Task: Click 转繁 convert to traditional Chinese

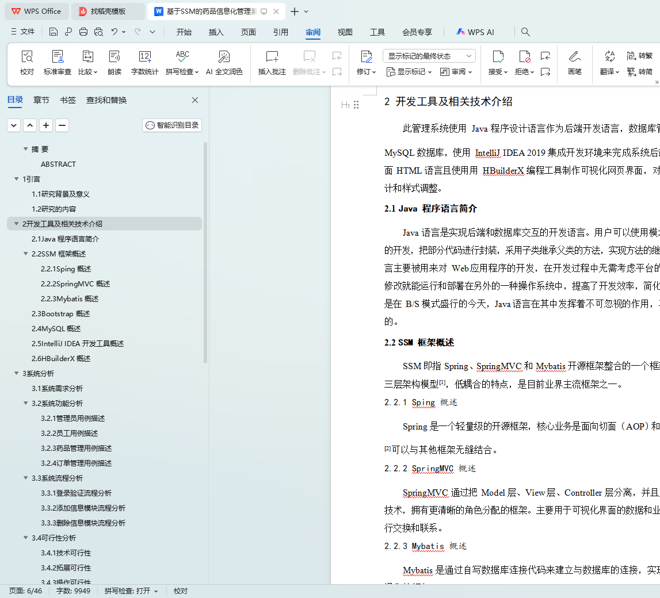Action: pyautogui.click(x=639, y=56)
